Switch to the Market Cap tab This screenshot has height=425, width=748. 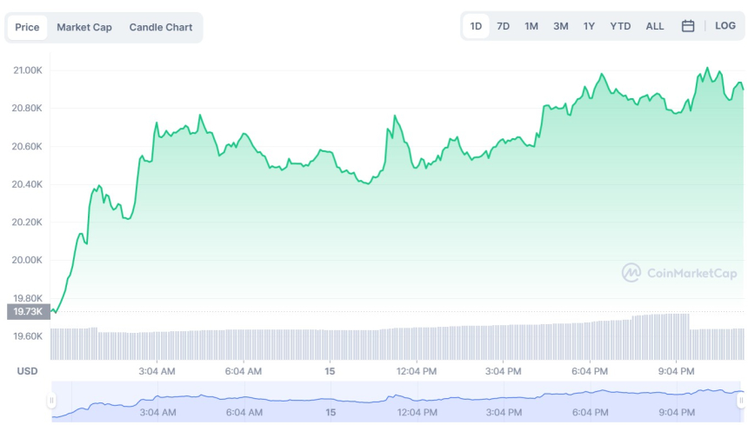tap(84, 27)
